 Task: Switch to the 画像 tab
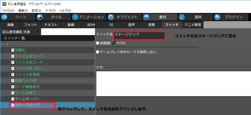click(10, 25)
